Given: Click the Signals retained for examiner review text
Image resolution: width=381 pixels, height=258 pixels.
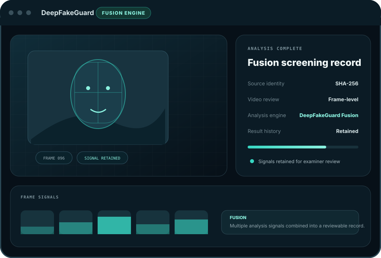Looking at the screenshot, I should pyautogui.click(x=299, y=161).
